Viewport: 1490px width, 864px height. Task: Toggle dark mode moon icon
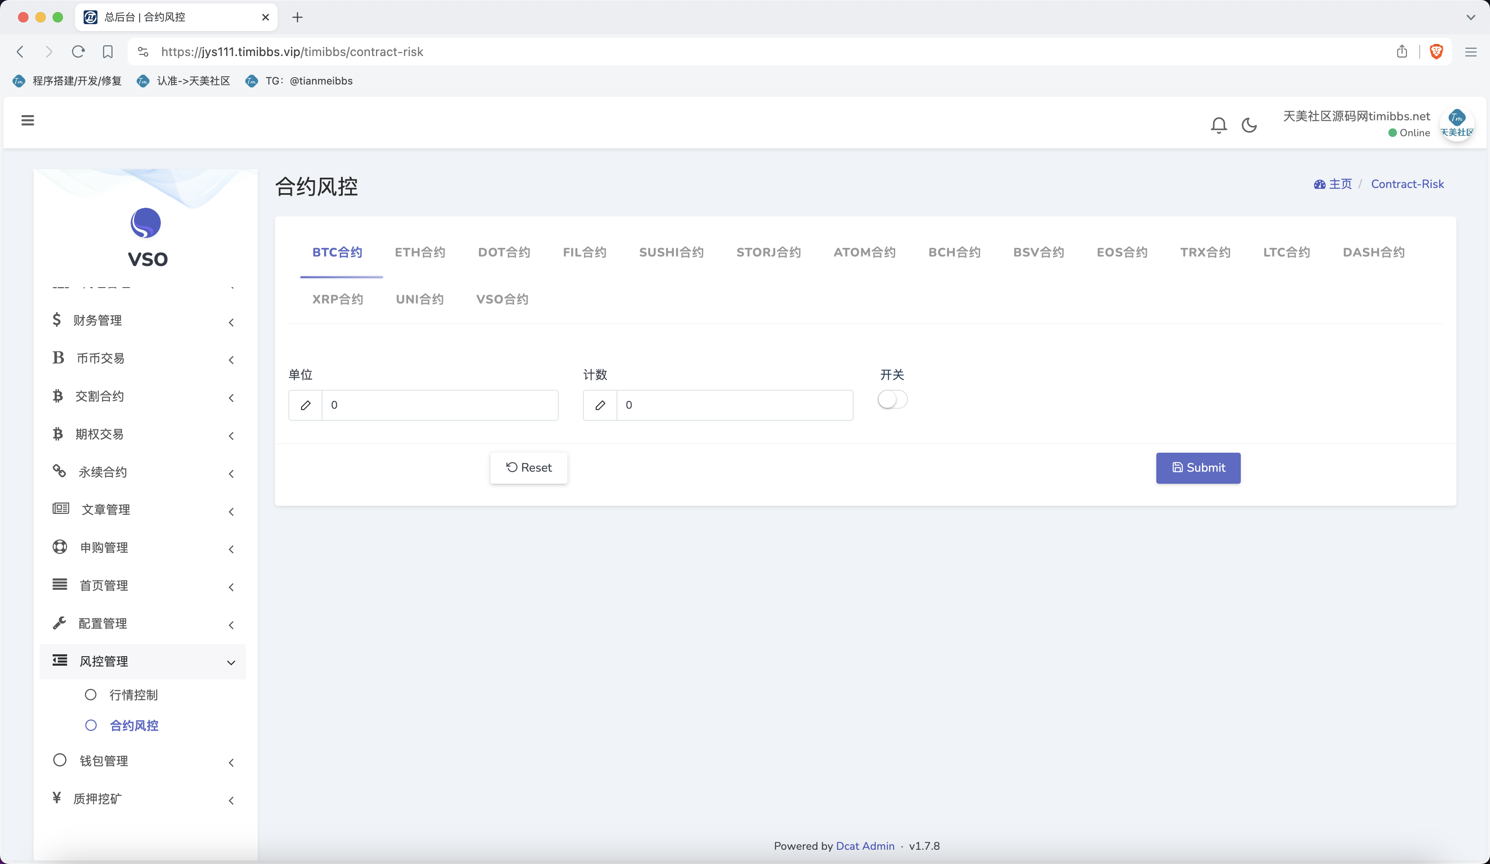(x=1249, y=125)
